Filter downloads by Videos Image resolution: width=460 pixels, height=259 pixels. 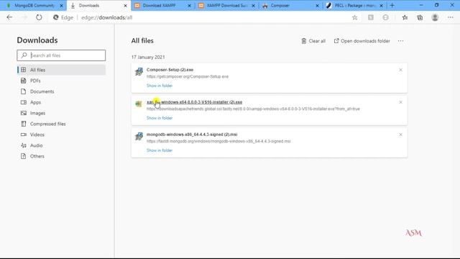[x=61, y=135]
